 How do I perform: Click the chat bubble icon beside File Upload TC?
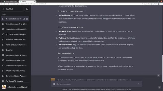click(x=3, y=81)
